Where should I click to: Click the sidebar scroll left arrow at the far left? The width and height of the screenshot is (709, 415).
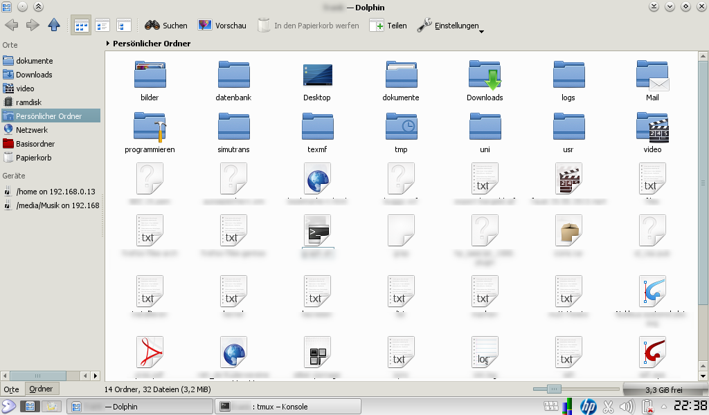(5, 376)
